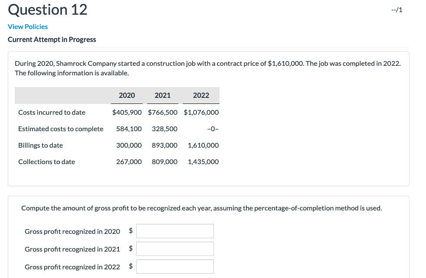Select the Collections to date row label
The image size is (426, 278).
pyautogui.click(x=46, y=162)
